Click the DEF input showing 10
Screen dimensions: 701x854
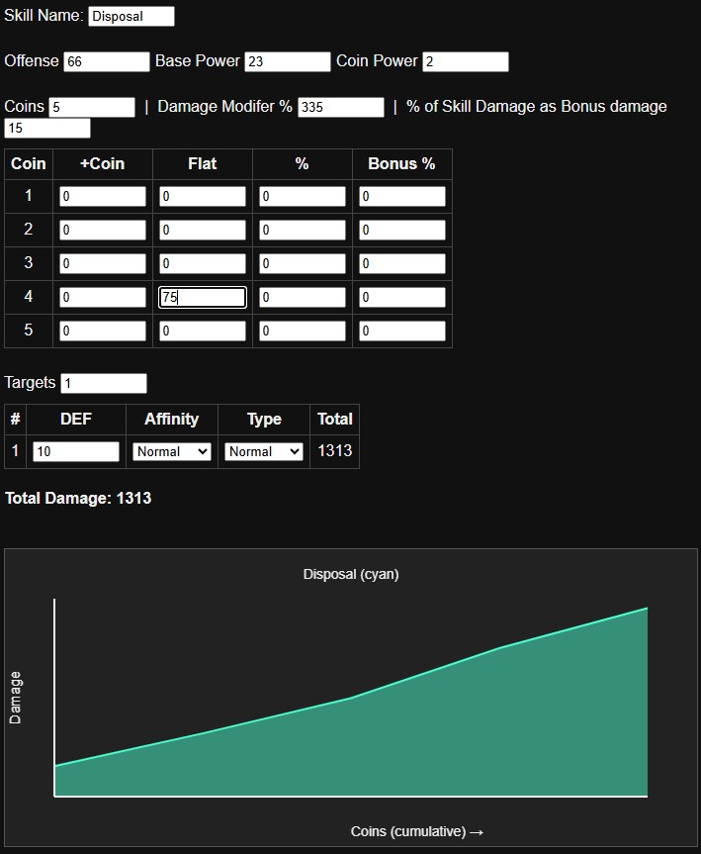tap(76, 451)
